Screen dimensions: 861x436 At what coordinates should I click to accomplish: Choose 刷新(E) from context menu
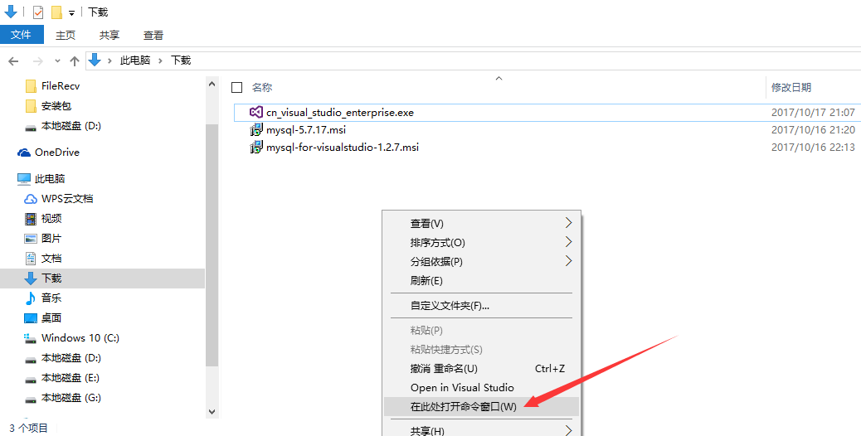click(x=481, y=281)
